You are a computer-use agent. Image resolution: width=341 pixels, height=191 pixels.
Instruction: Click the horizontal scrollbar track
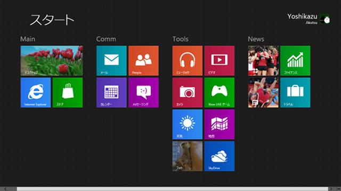172,189
